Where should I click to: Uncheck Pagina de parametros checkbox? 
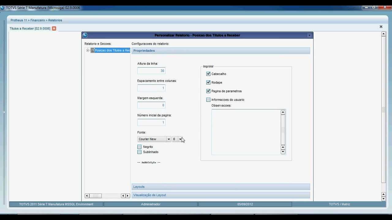[208, 91]
